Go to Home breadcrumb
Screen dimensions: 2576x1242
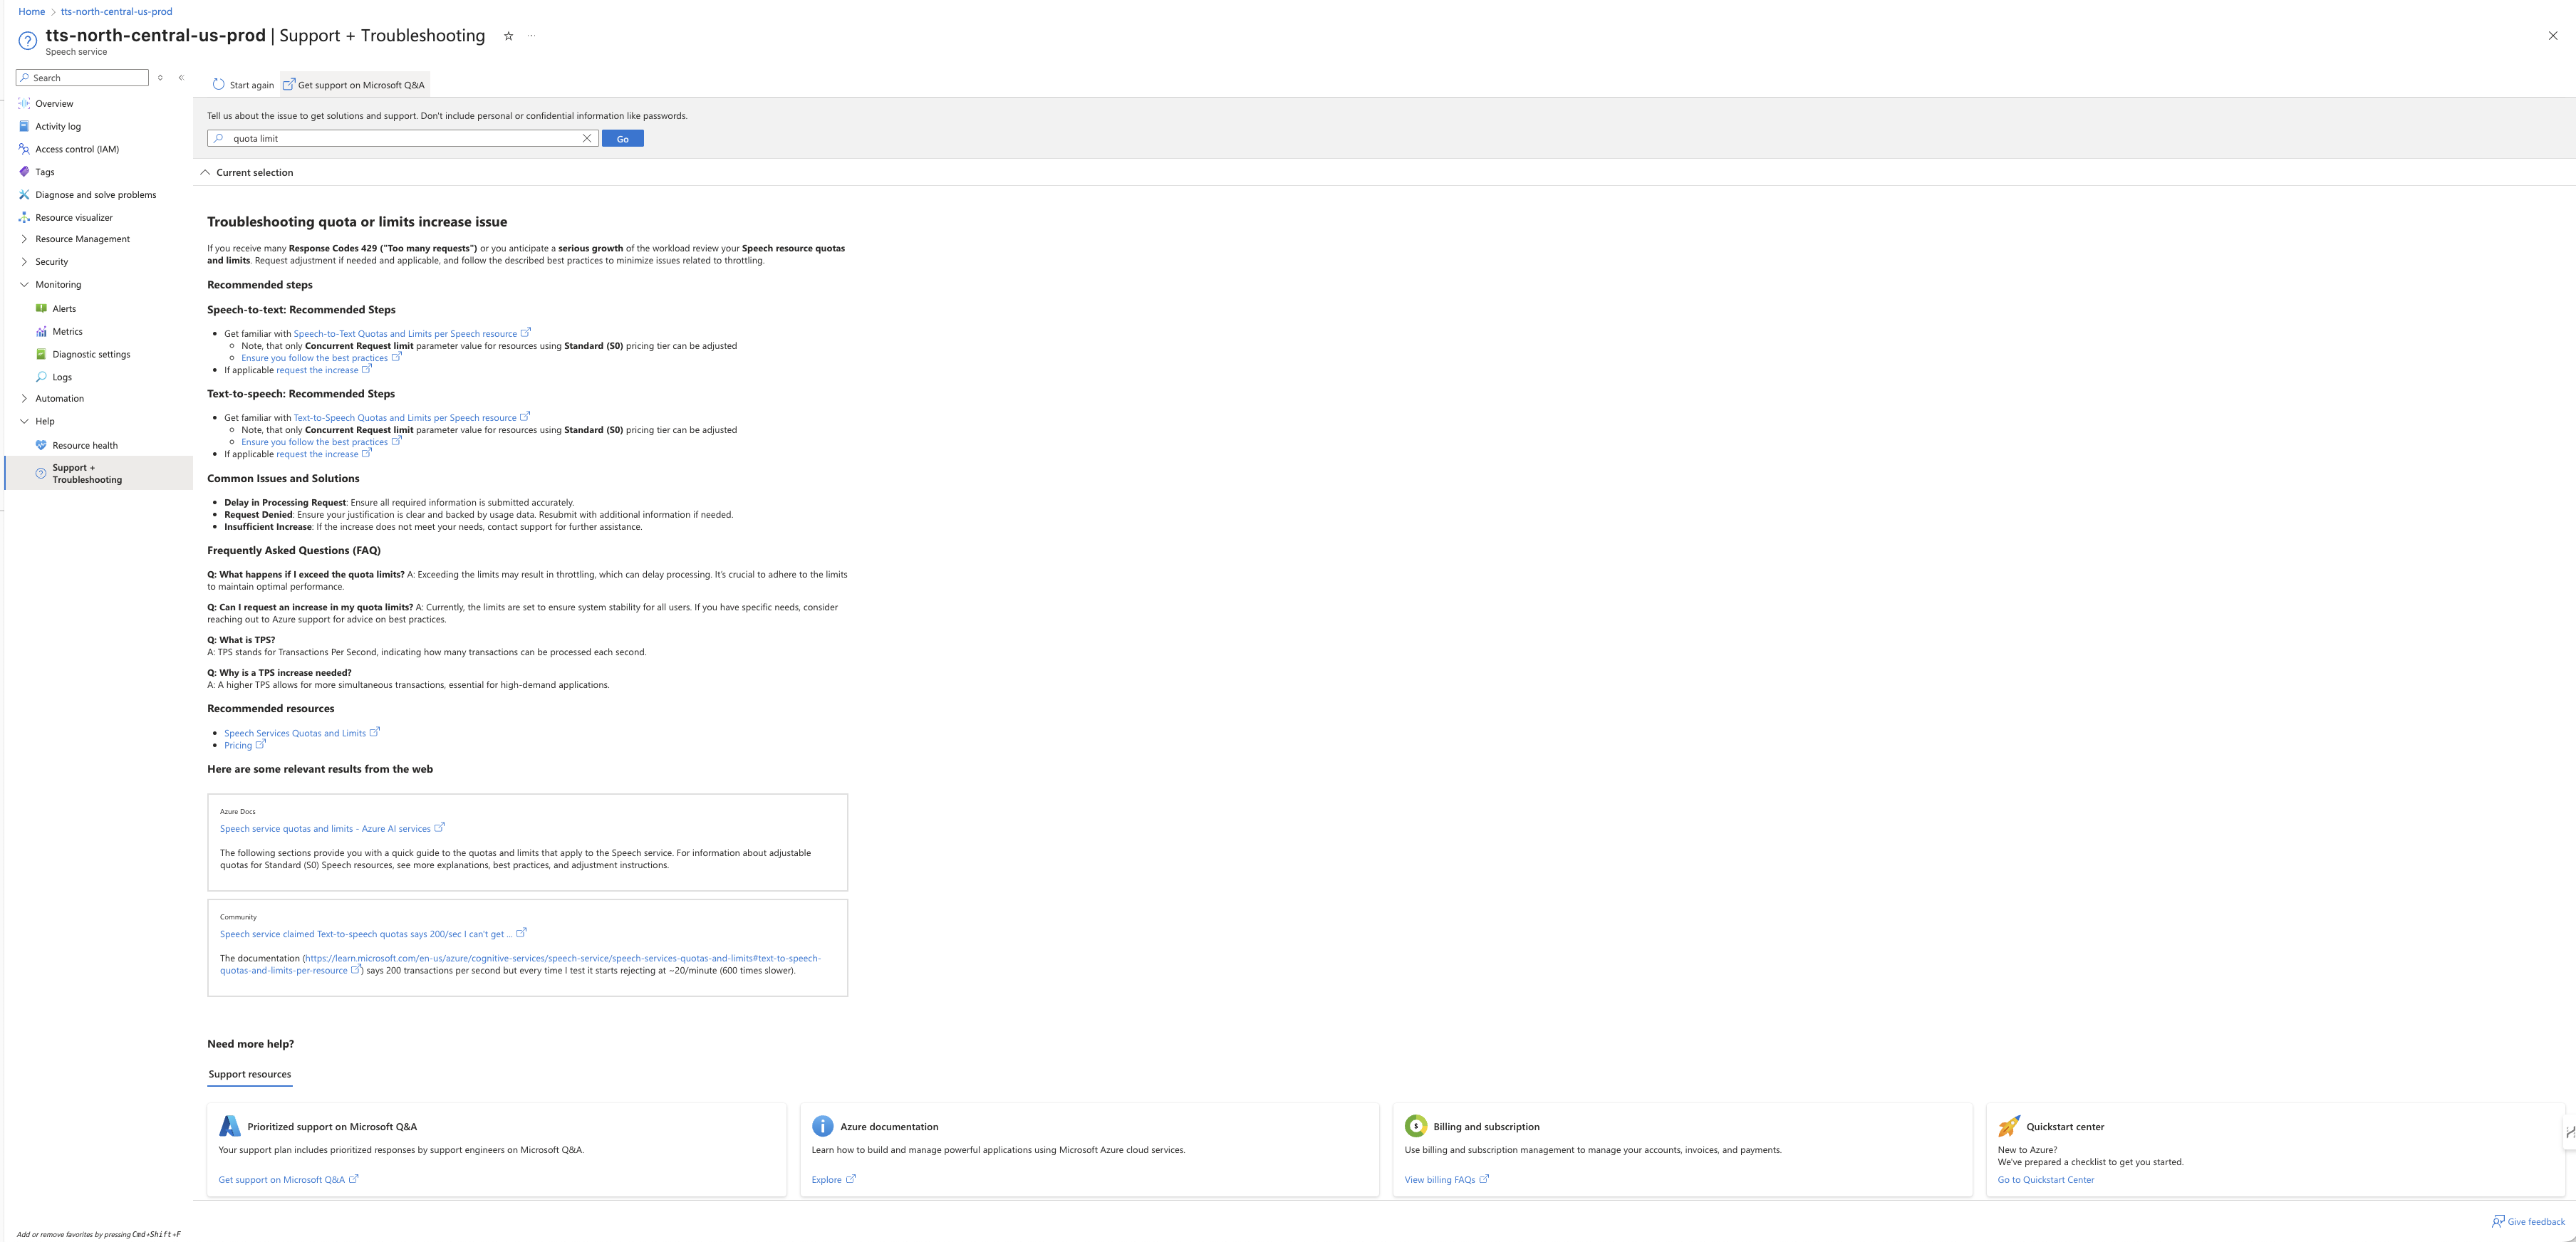[x=31, y=12]
